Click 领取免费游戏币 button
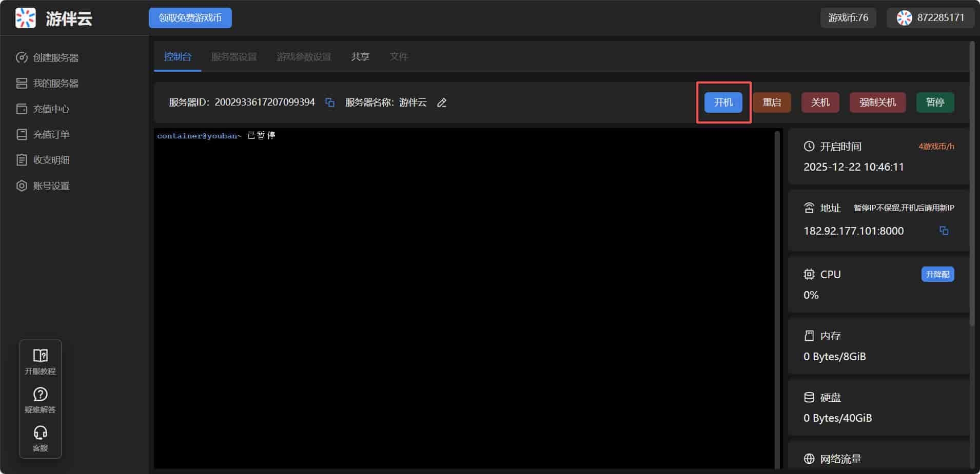 tap(190, 18)
